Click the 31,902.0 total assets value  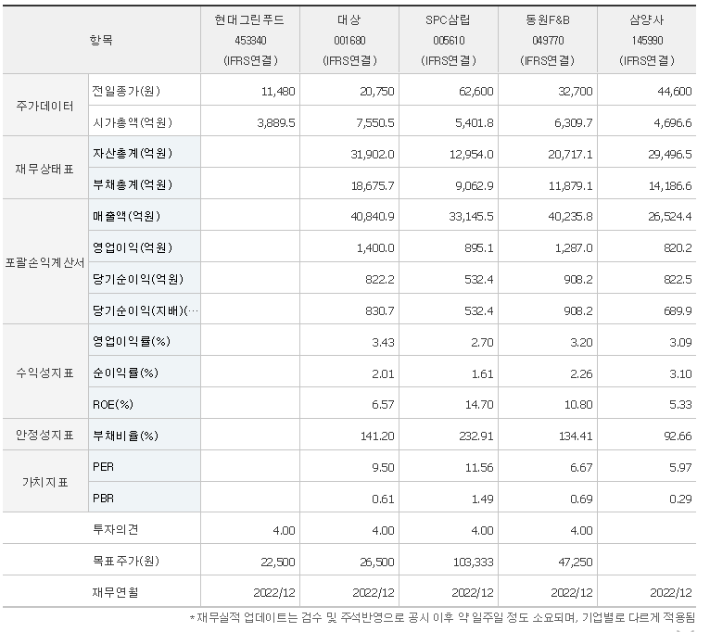[x=373, y=155]
